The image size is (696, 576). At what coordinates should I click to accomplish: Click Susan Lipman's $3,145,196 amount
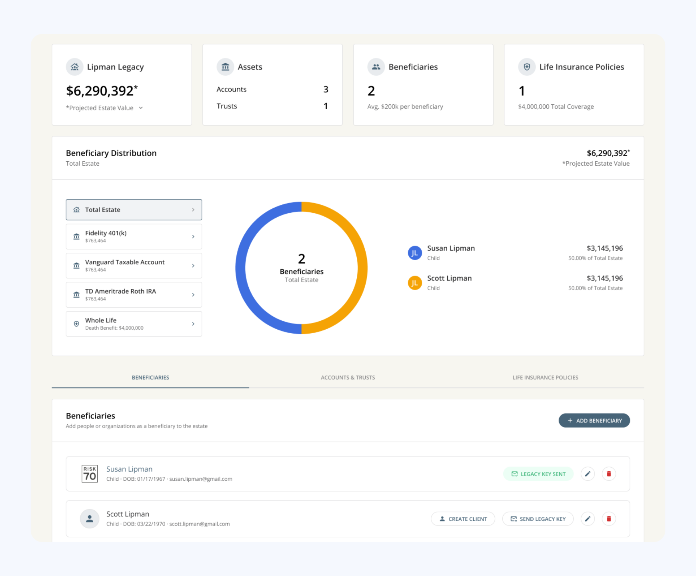pos(605,248)
